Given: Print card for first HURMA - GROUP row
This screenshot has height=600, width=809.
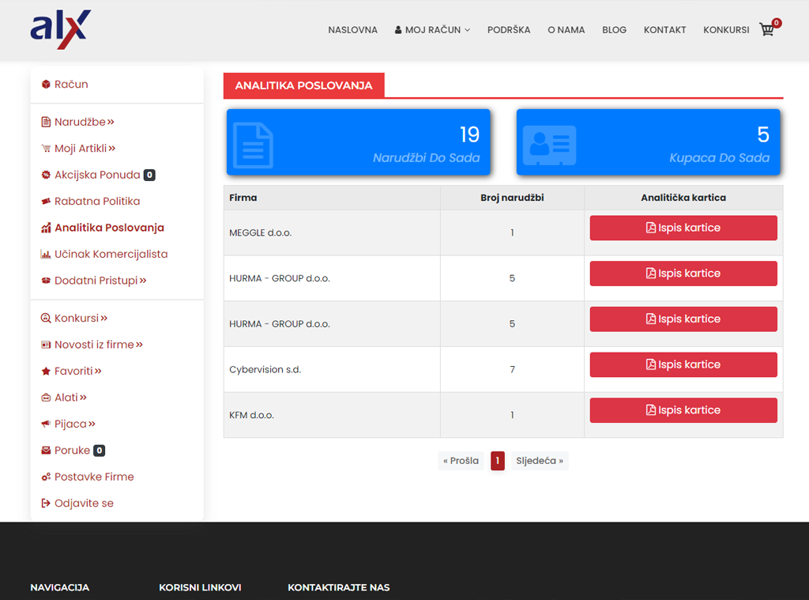Looking at the screenshot, I should 683,274.
